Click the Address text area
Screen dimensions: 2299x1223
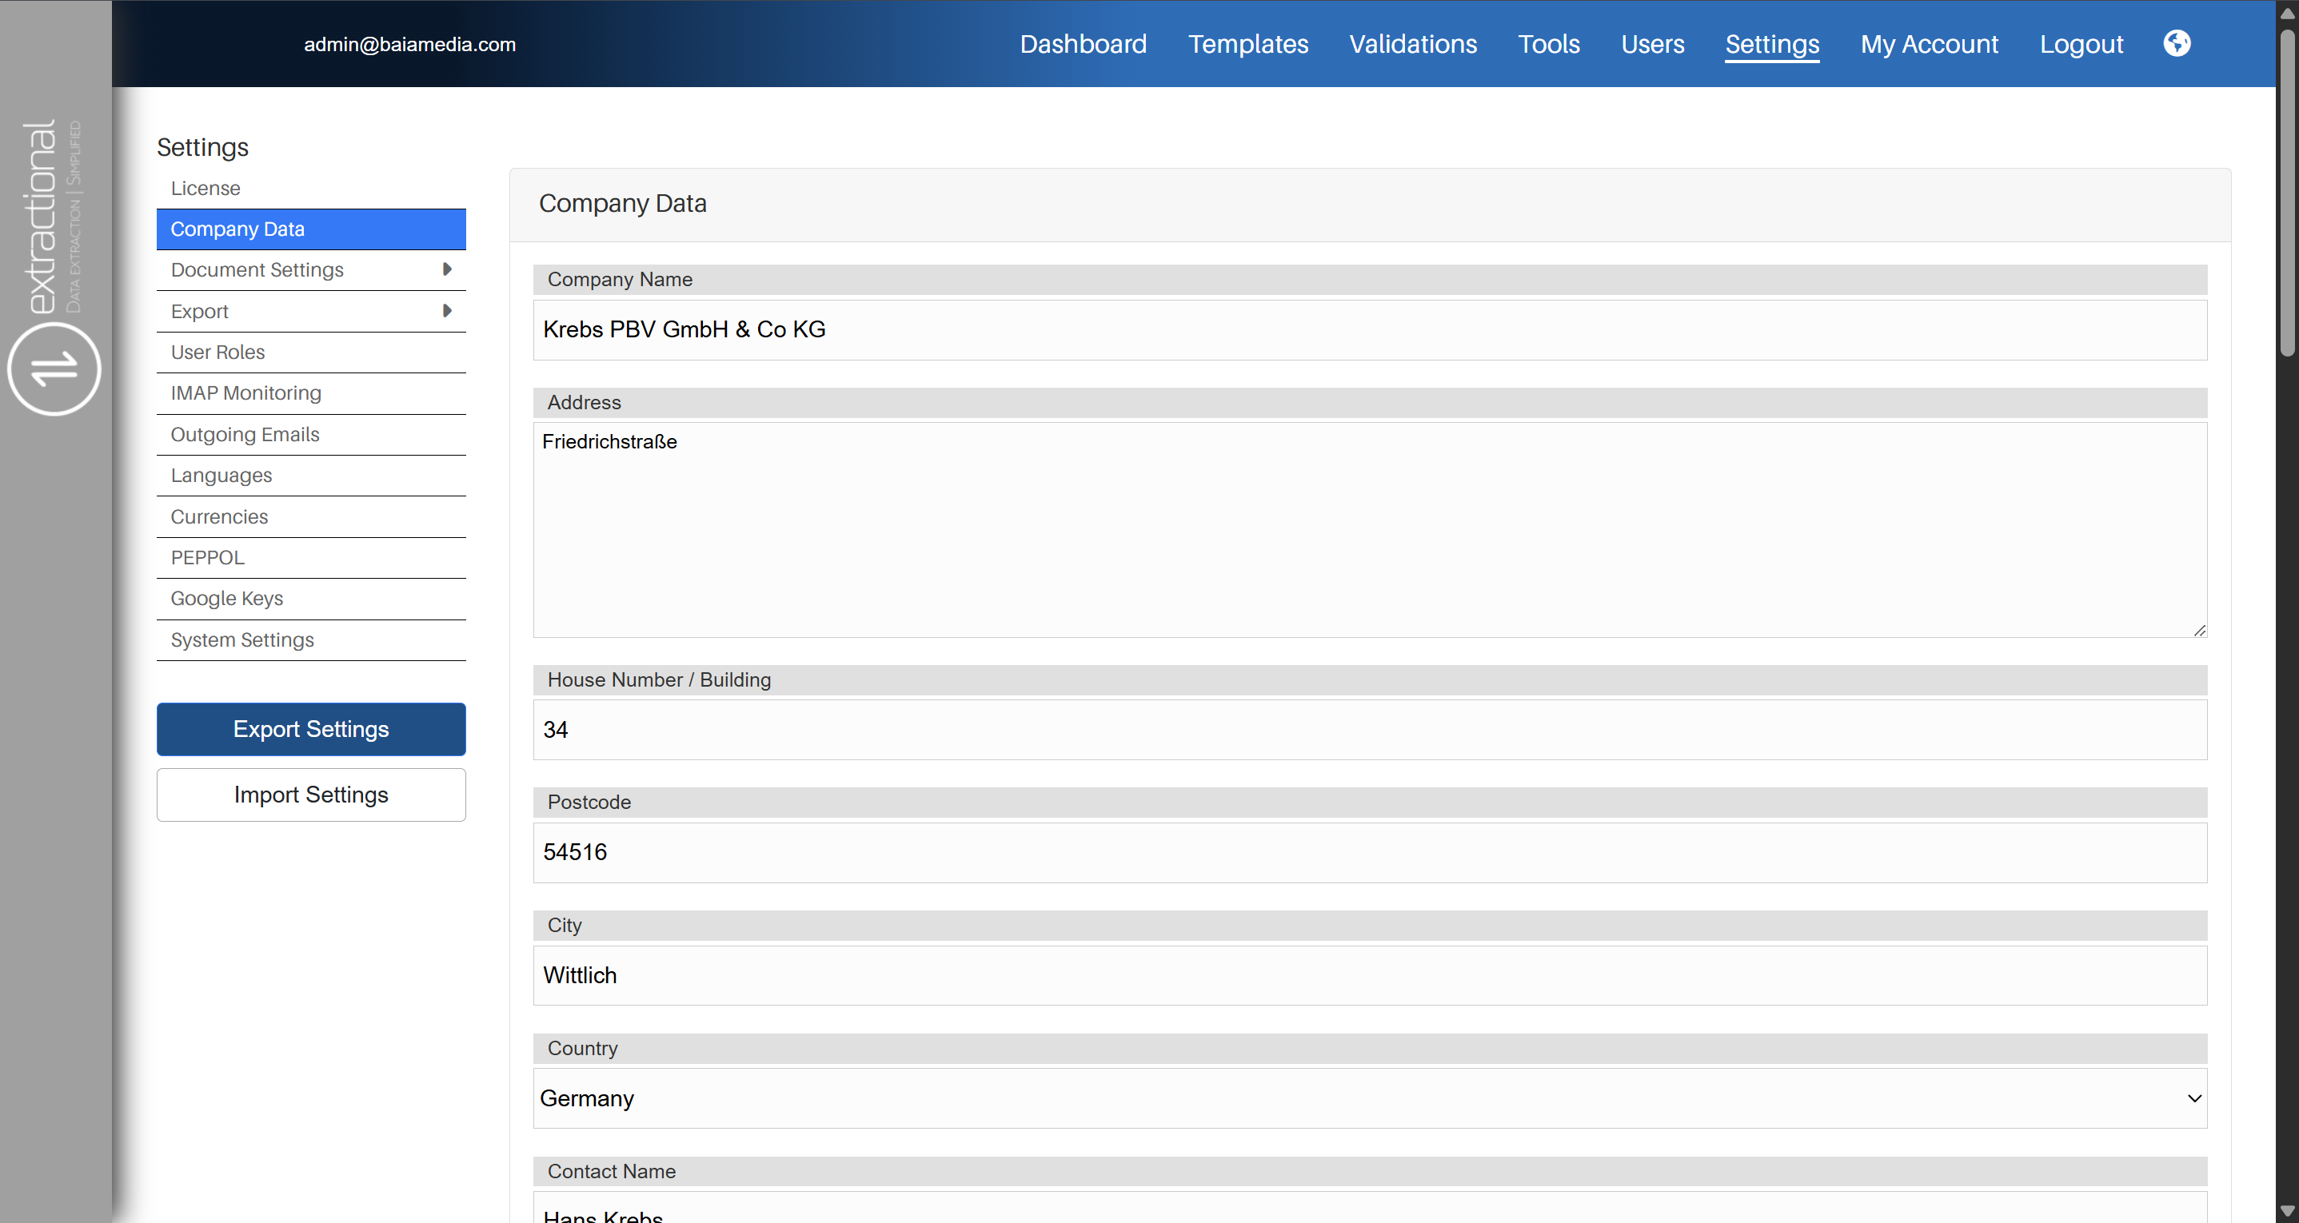[1369, 530]
